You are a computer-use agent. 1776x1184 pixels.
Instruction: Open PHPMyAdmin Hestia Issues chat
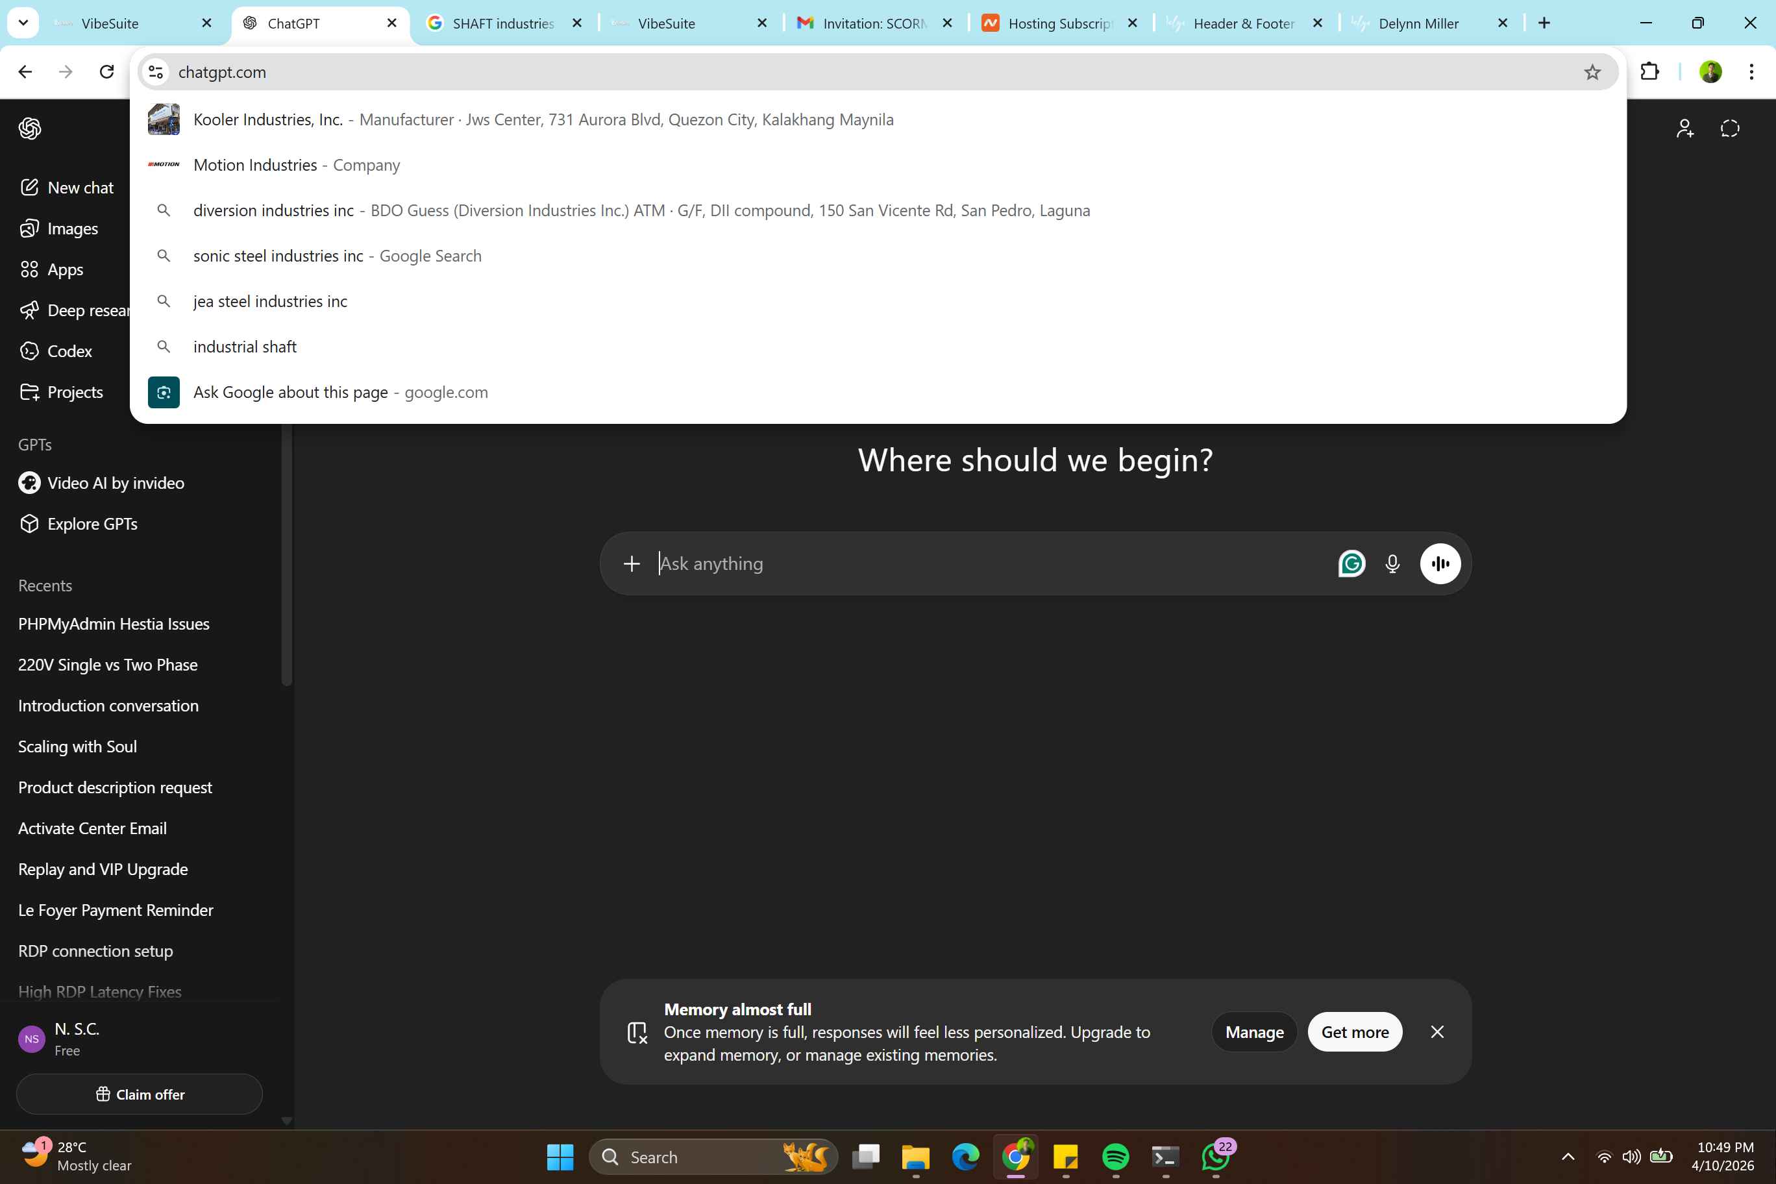(x=113, y=624)
